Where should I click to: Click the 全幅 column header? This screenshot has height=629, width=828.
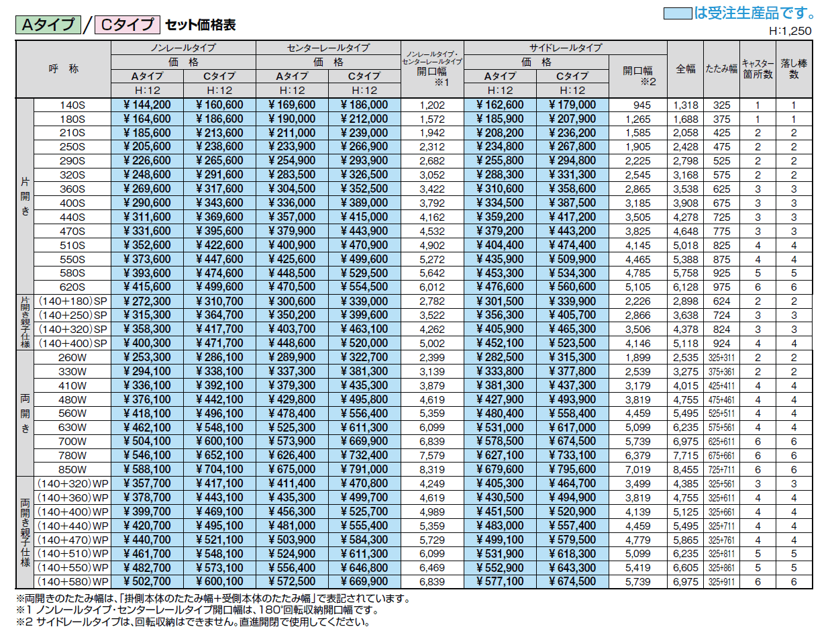685,69
